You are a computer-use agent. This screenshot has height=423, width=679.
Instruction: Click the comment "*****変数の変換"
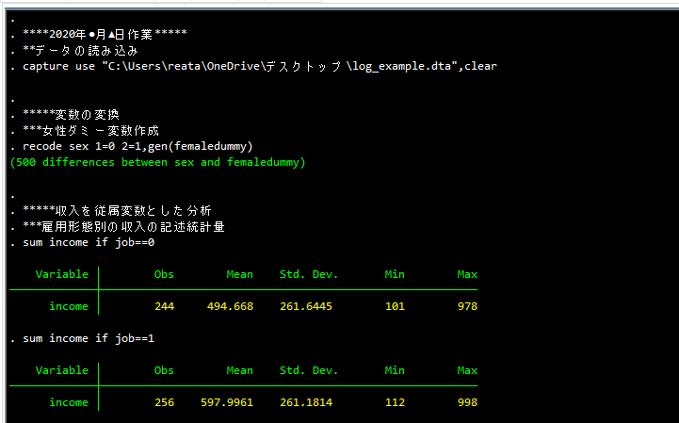pos(71,114)
